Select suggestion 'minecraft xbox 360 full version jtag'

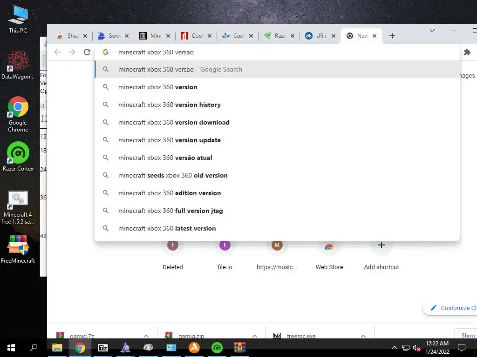(x=277, y=211)
